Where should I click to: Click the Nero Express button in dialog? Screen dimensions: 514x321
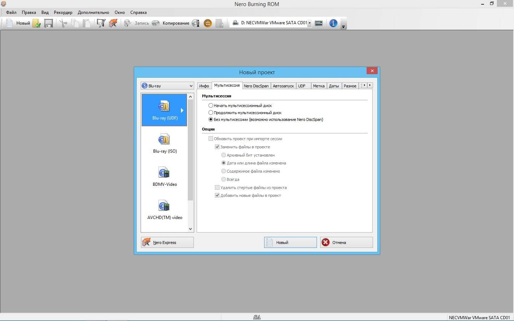coord(167,243)
